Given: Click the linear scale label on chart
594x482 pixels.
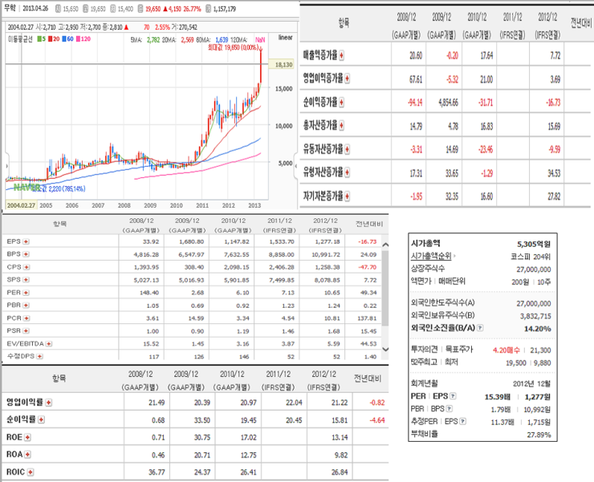Looking at the screenshot, I should point(285,38).
